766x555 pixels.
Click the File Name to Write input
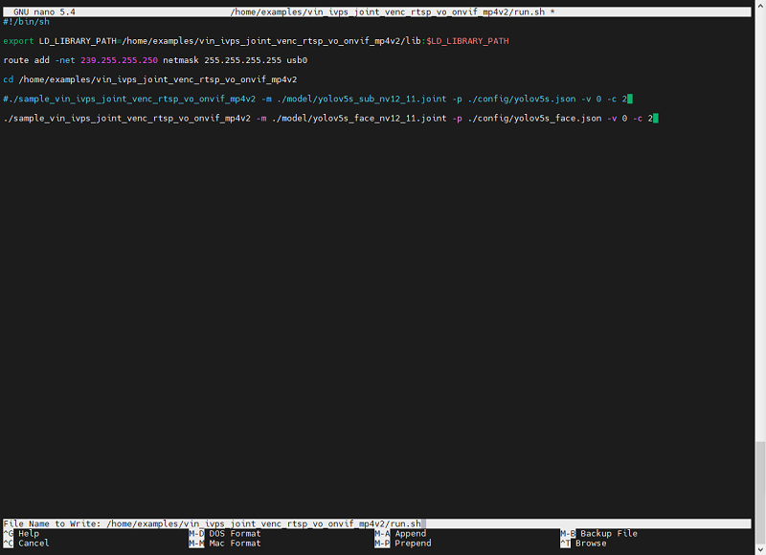pyautogui.click(x=376, y=523)
